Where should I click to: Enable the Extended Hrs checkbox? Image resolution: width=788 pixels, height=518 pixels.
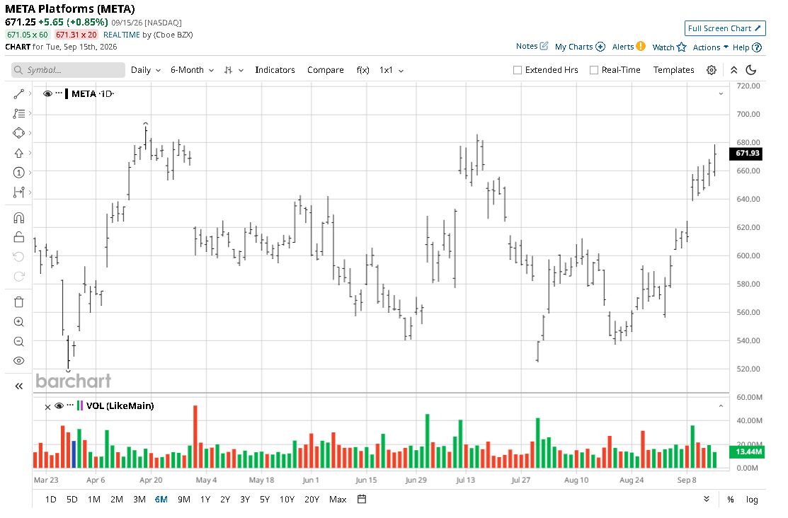pos(517,70)
